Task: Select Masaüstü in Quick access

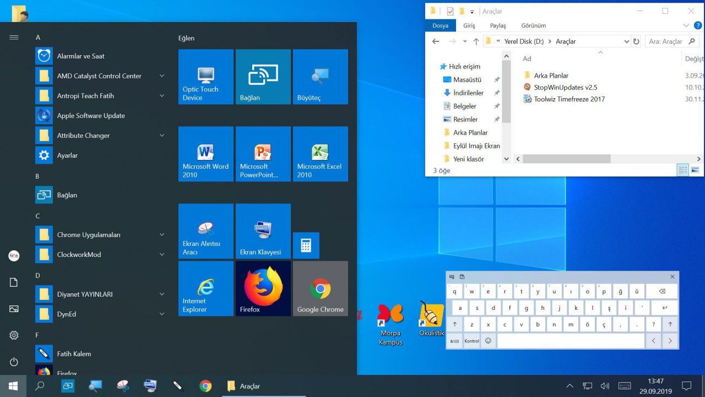Action: pyautogui.click(x=467, y=80)
